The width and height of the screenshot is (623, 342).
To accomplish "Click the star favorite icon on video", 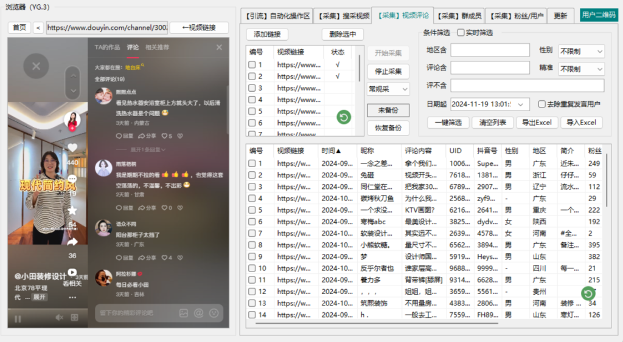I will (72, 210).
